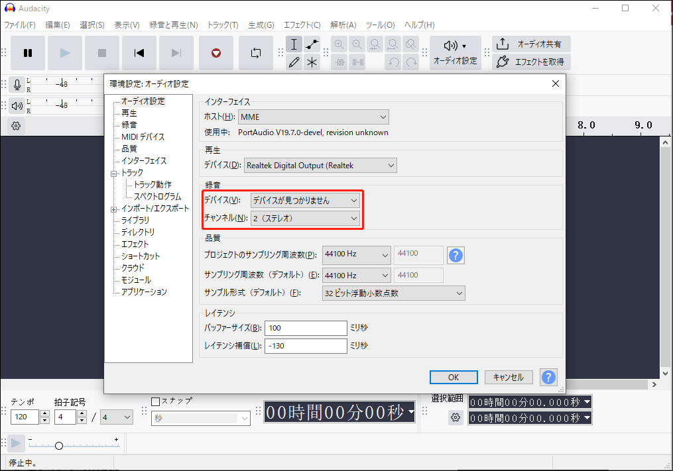Viewport: 673px width, 471px height.
Task: Open the トラック(T) menu
Action: point(223,25)
